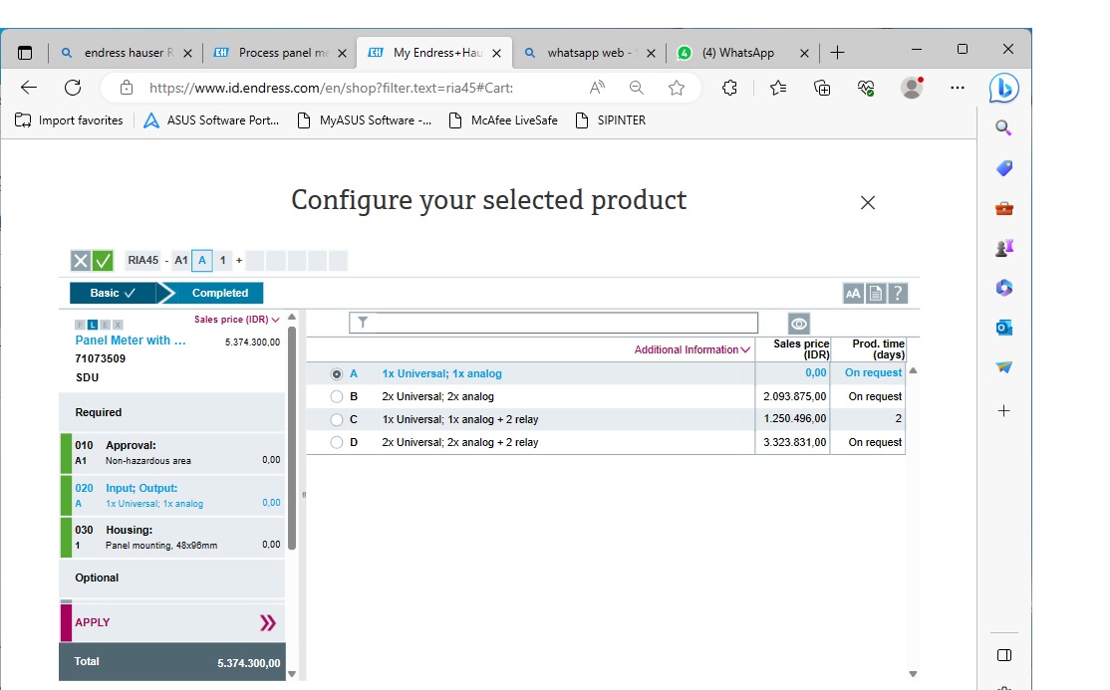Open the document sheet icon in configurator
This screenshot has width=1110, height=690.
(x=876, y=293)
